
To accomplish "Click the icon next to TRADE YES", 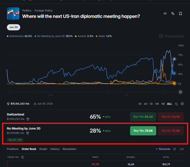I will coord(23,157).
